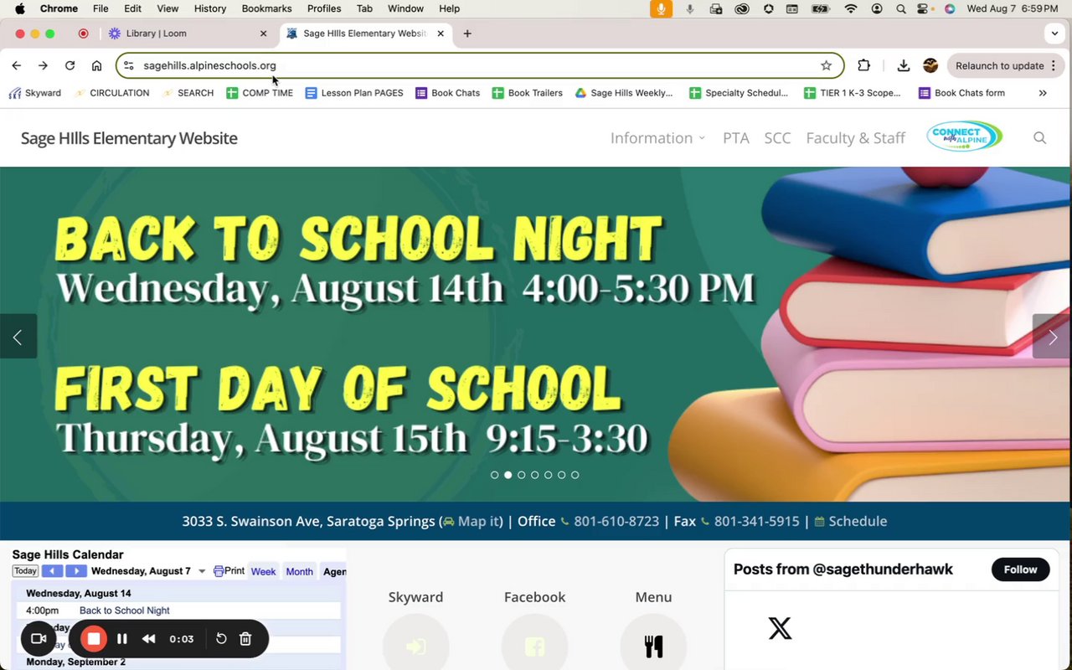Viewport: 1072px width, 670px height.
Task: Go to next calendar period arrow
Action: pyautogui.click(x=75, y=571)
